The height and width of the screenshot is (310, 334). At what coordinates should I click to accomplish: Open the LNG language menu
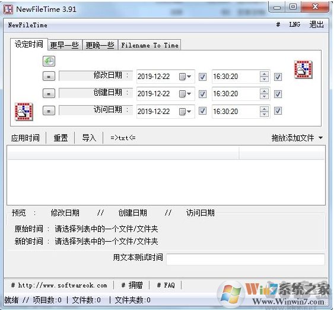[295, 25]
